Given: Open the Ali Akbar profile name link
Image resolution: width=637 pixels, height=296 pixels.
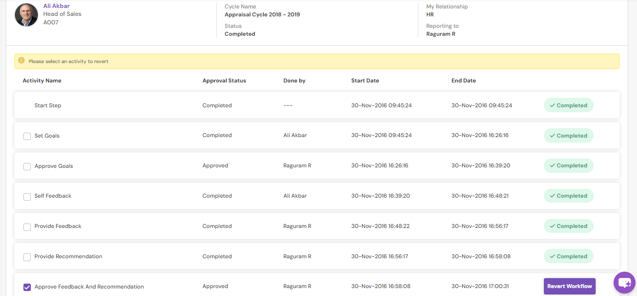Looking at the screenshot, I should pos(56,6).
